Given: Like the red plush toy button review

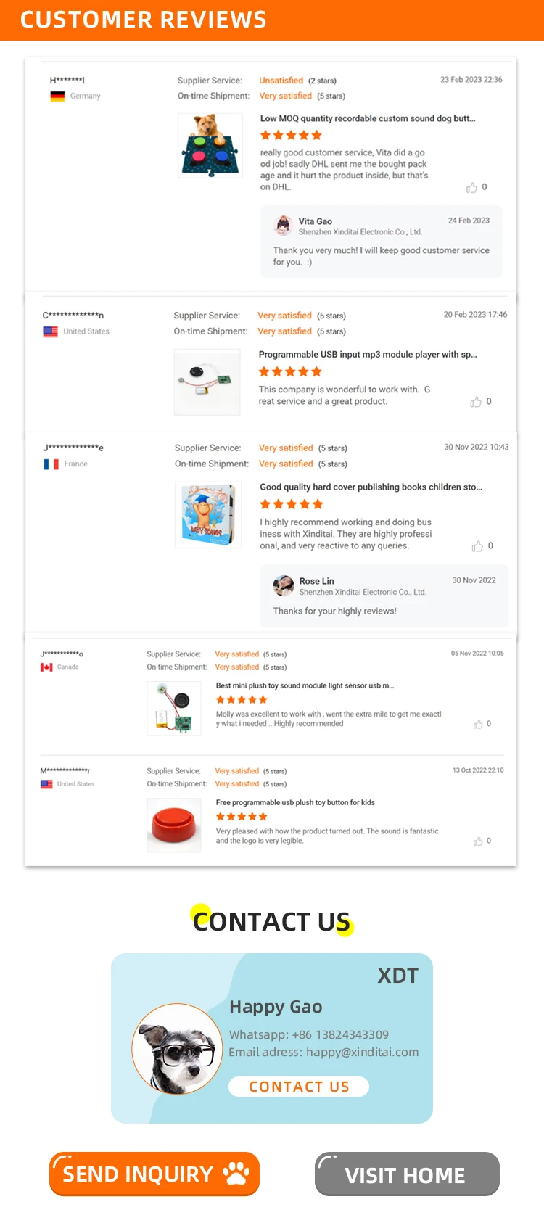Looking at the screenshot, I should 478,841.
